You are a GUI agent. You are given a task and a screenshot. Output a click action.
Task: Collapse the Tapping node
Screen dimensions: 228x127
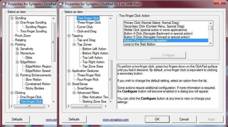69,36
